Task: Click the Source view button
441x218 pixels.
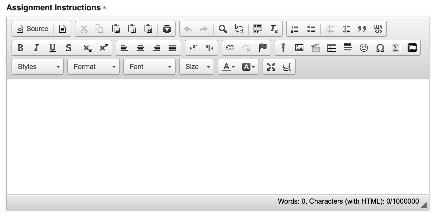Action: pos(32,29)
